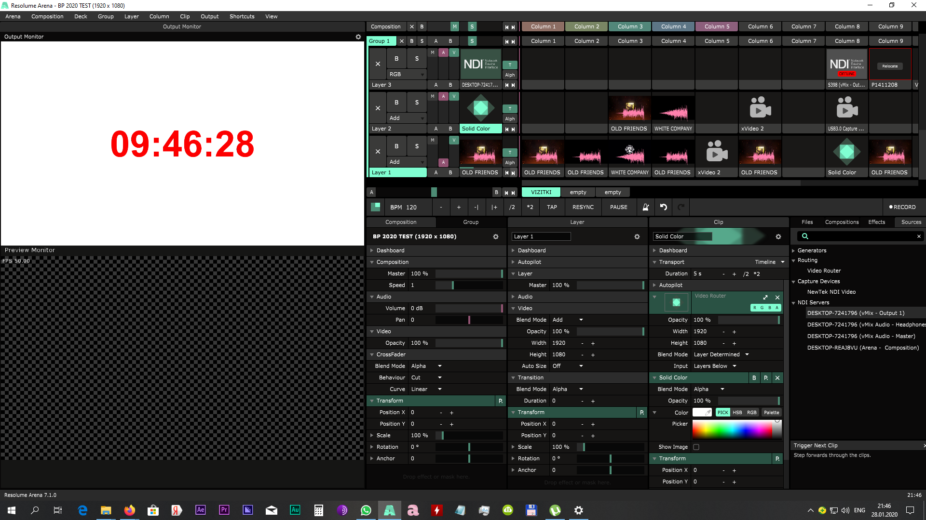The width and height of the screenshot is (926, 520).
Task: Open the Shortcuts menu
Action: 242,16
